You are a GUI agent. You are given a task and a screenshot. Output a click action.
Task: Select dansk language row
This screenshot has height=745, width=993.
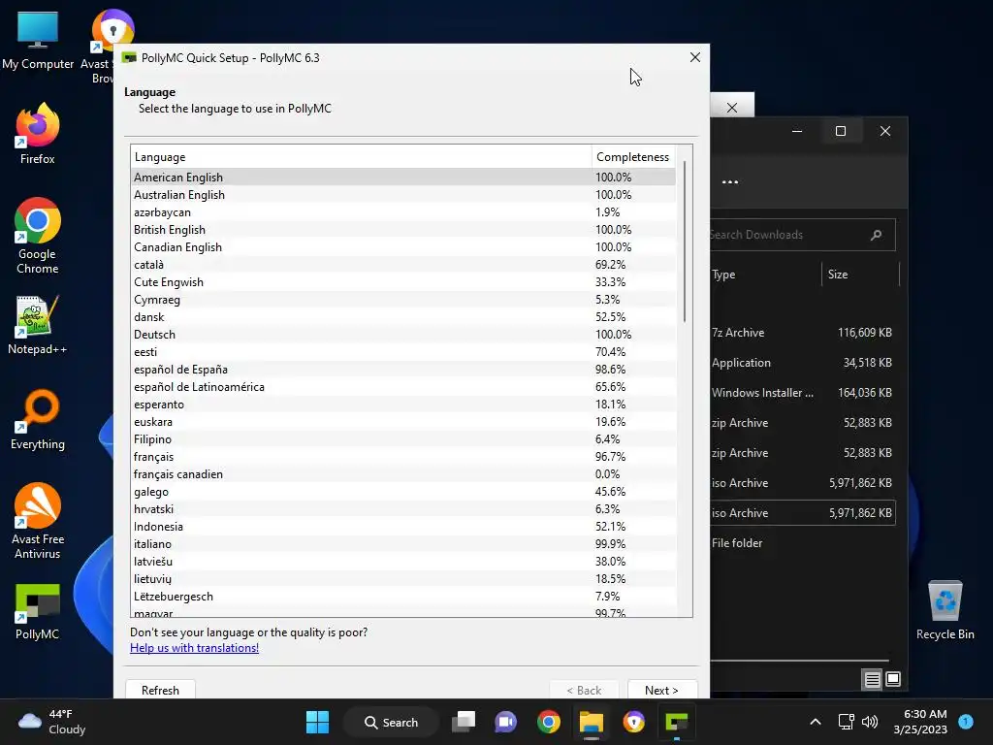tap(402, 317)
